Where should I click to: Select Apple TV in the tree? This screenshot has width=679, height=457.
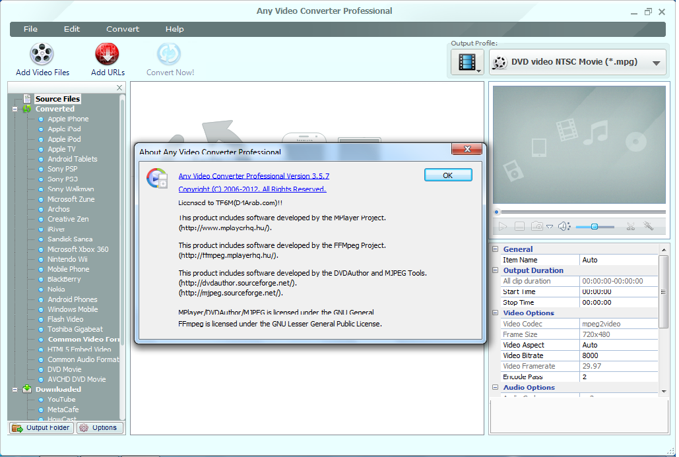(x=61, y=149)
